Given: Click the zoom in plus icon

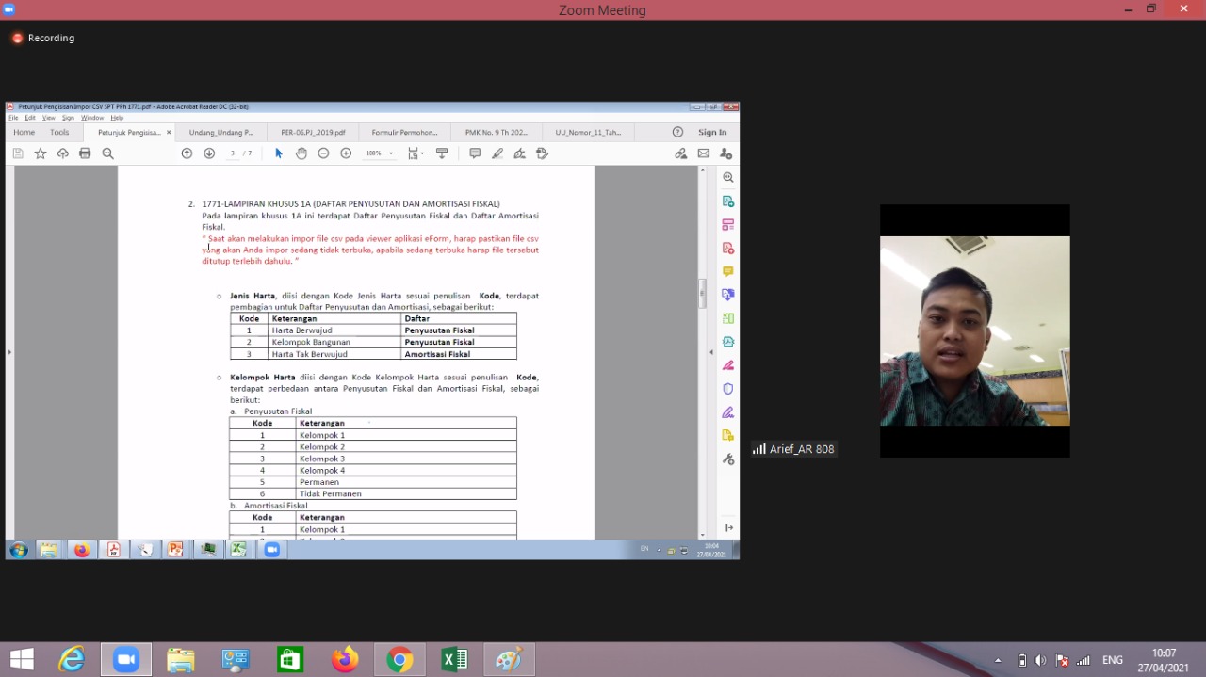Looking at the screenshot, I should [x=346, y=153].
